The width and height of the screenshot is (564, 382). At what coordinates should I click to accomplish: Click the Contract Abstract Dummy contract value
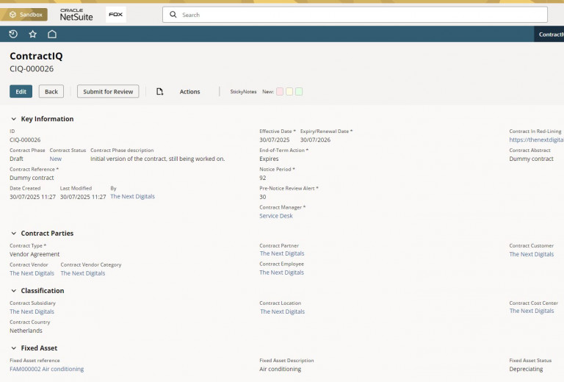coord(531,159)
